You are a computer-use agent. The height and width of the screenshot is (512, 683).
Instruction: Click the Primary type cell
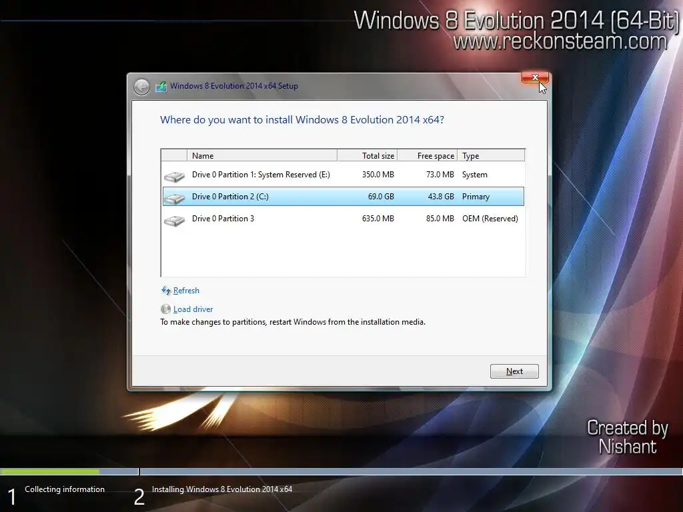click(476, 197)
